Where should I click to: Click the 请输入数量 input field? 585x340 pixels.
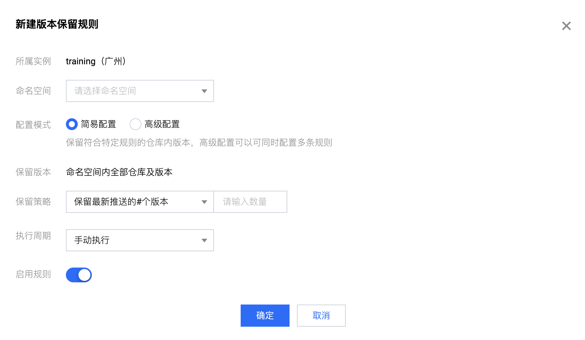point(250,202)
